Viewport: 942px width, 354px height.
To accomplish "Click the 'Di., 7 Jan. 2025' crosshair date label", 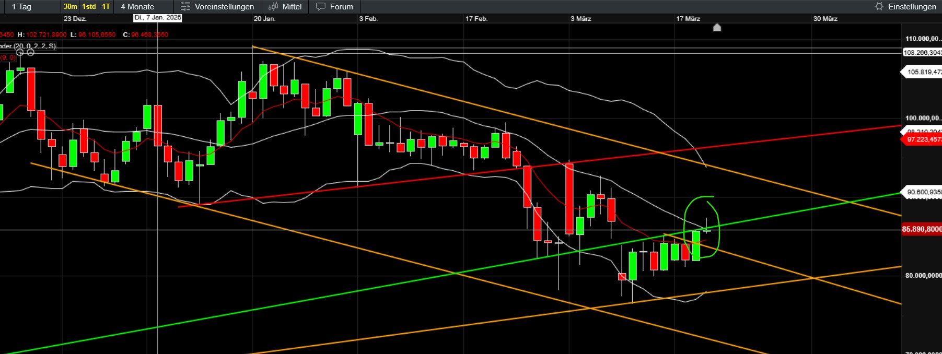I will point(157,18).
